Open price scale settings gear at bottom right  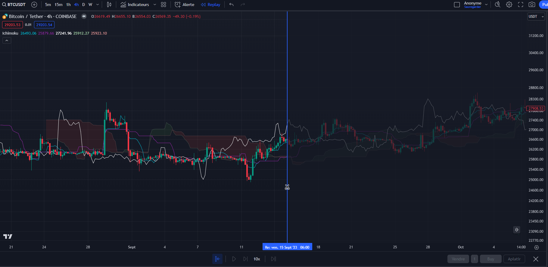537,247
